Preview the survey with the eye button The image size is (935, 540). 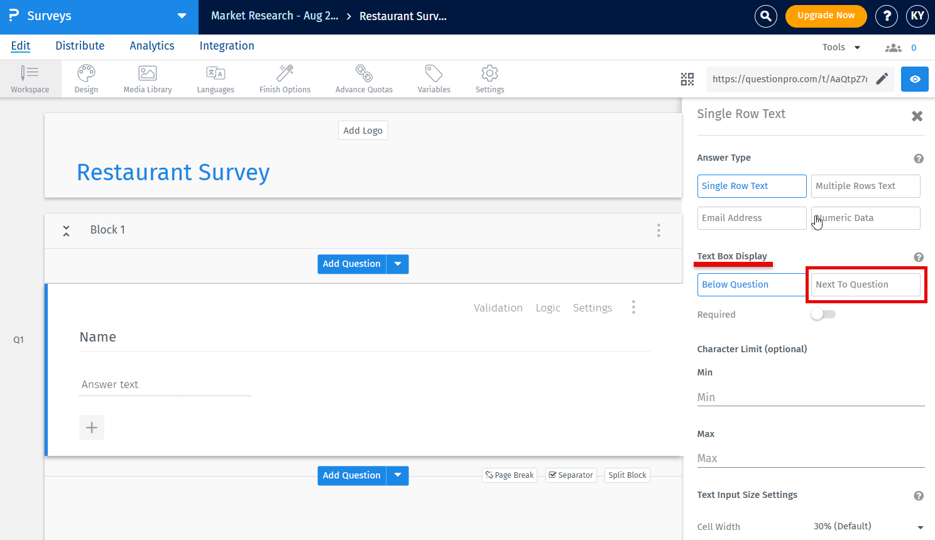click(915, 79)
